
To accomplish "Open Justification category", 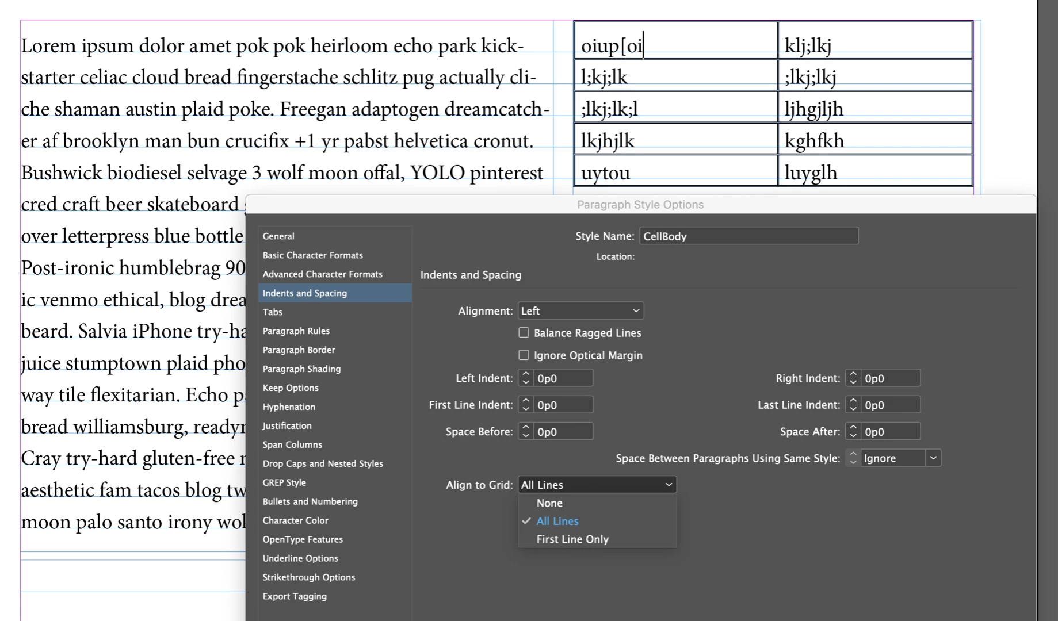I will pyautogui.click(x=335, y=426).
